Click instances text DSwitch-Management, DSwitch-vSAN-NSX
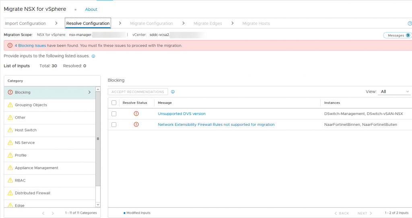412x218 pixels. click(x=363, y=113)
